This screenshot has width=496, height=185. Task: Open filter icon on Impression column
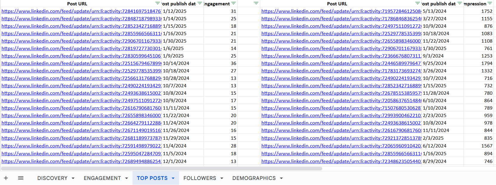[490, 4]
